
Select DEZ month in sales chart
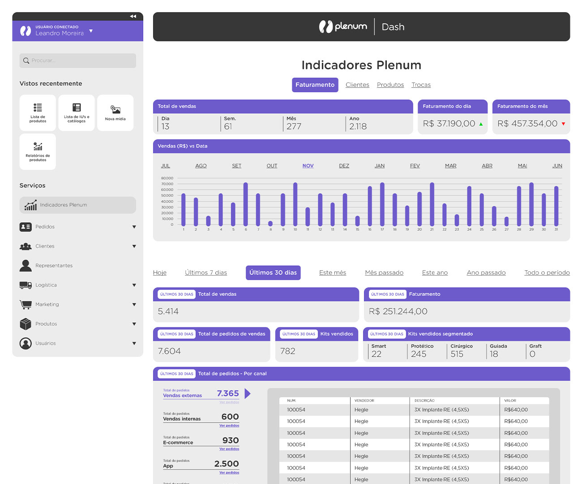[x=344, y=166]
